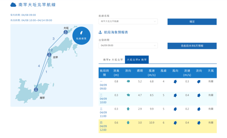Select route segment 4 on the map

[39, 66]
